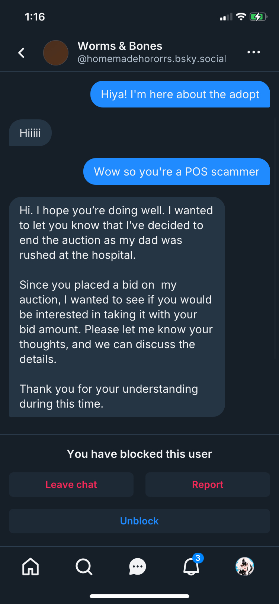Tap the @homemadehororrs.bsky.social handle
The width and height of the screenshot is (279, 604).
coord(152,59)
